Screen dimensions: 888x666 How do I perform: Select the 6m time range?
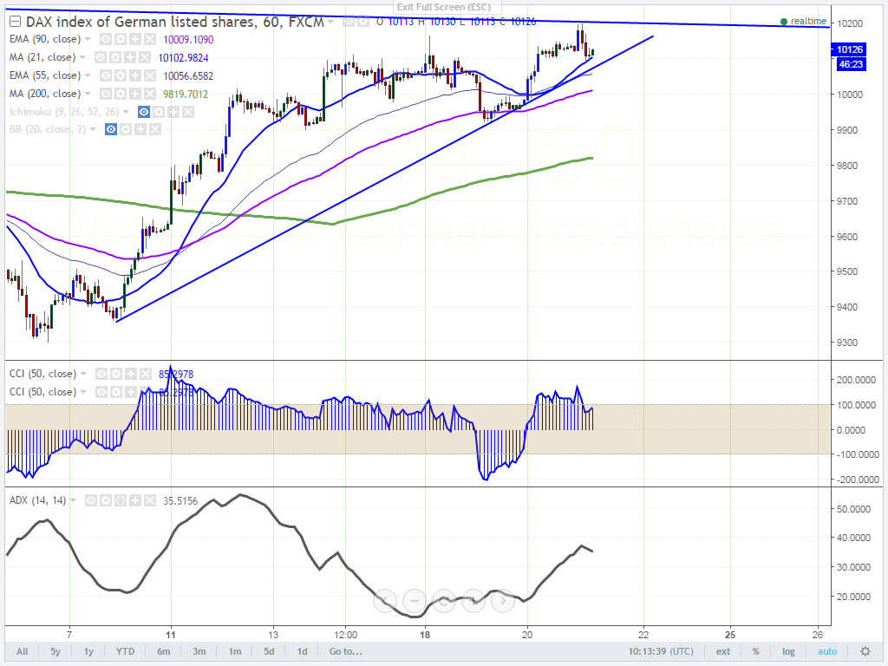pyautogui.click(x=164, y=651)
